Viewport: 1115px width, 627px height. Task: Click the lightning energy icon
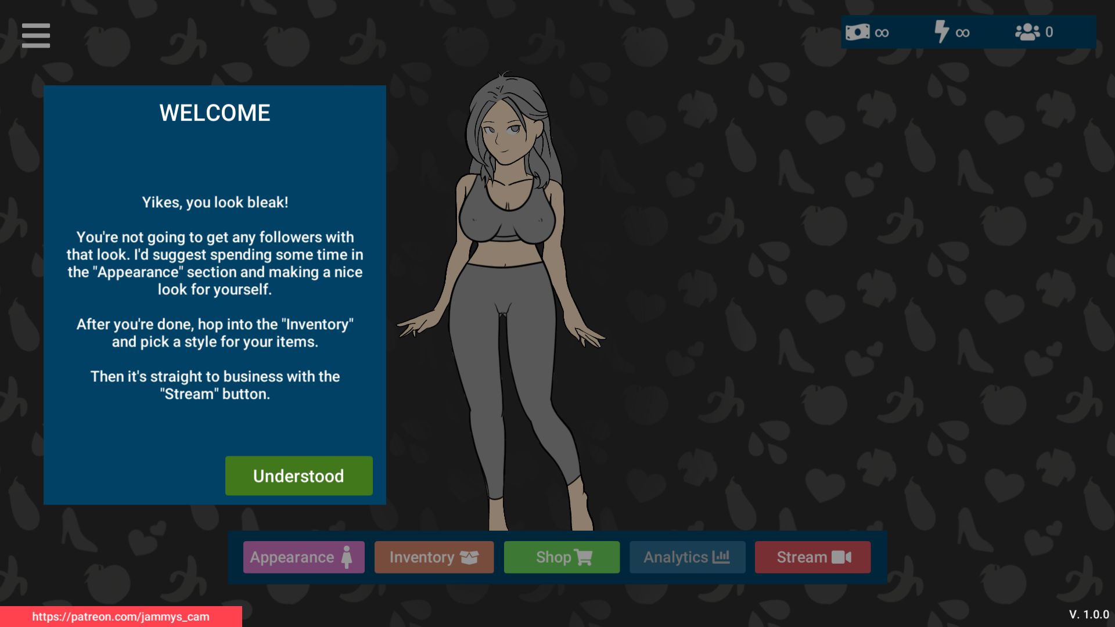click(942, 32)
